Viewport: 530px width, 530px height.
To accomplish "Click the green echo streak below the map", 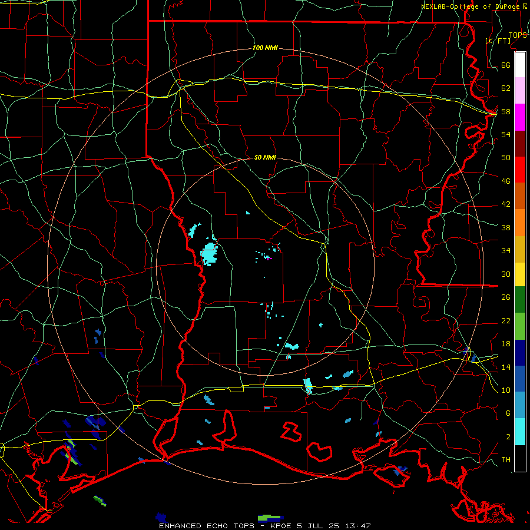I will click(269, 517).
